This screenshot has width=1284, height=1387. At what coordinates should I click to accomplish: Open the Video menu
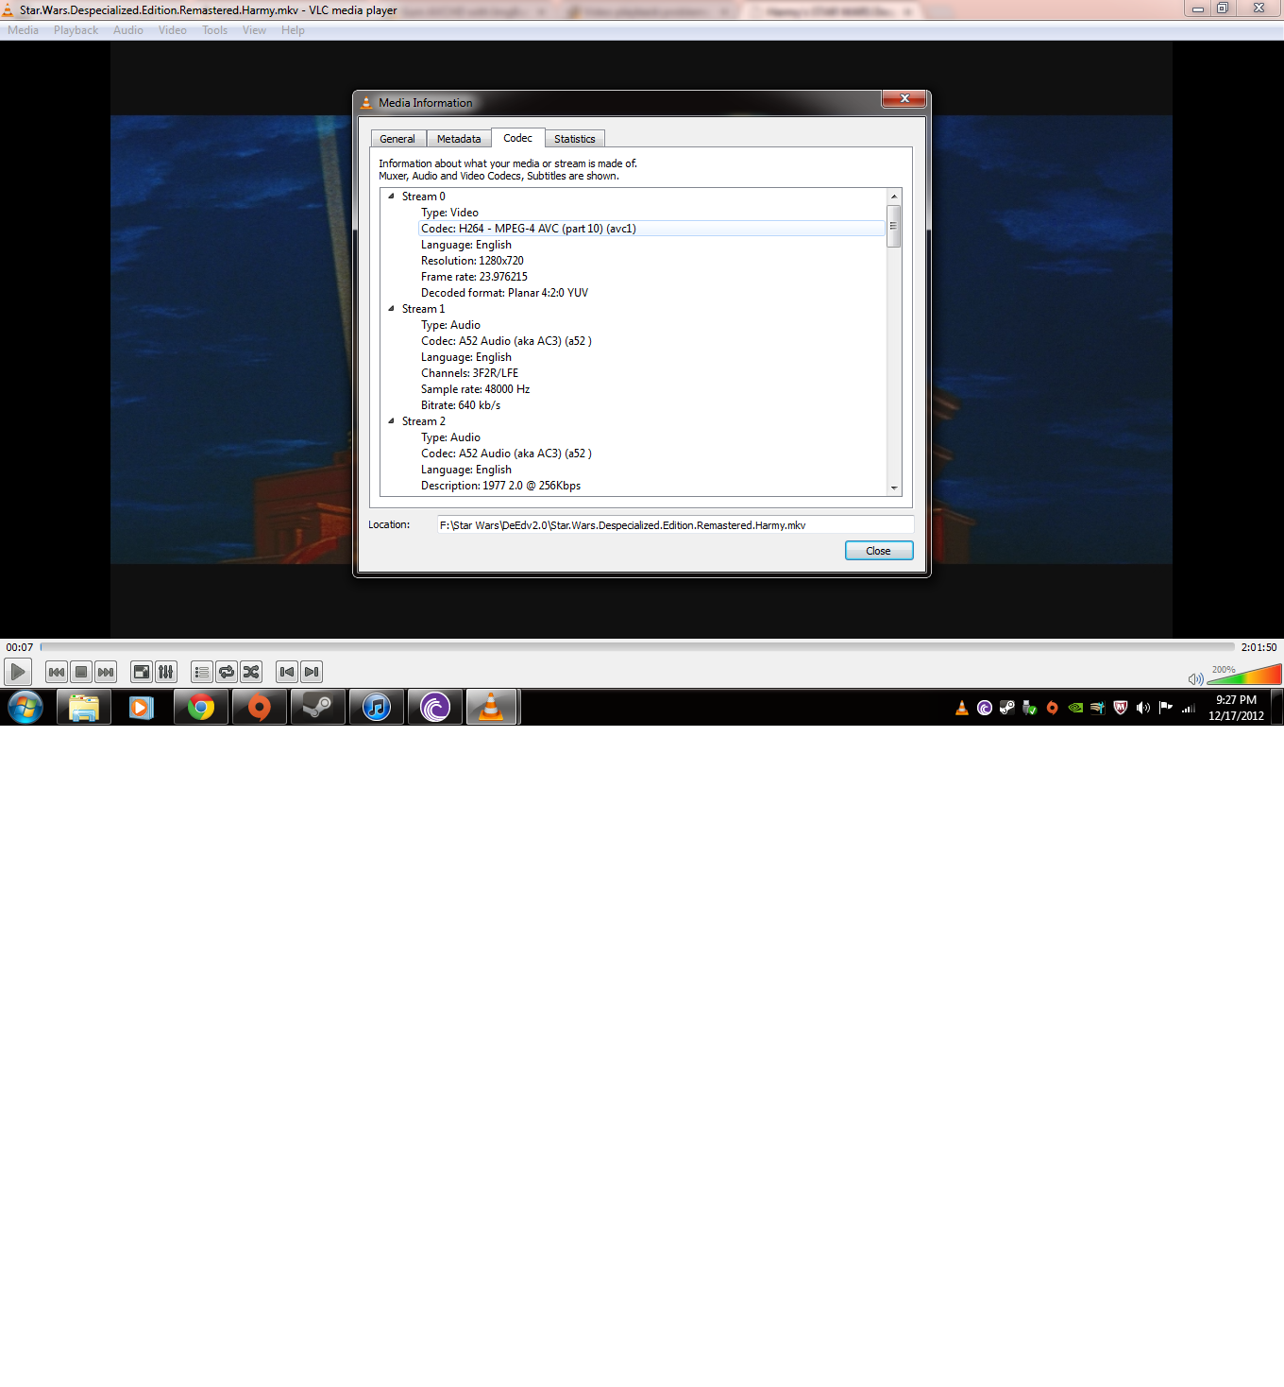tap(173, 30)
